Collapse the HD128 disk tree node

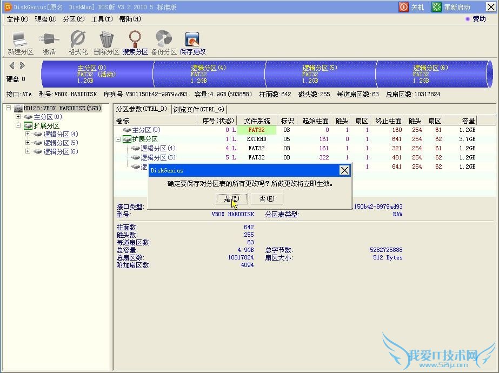coord(9,108)
